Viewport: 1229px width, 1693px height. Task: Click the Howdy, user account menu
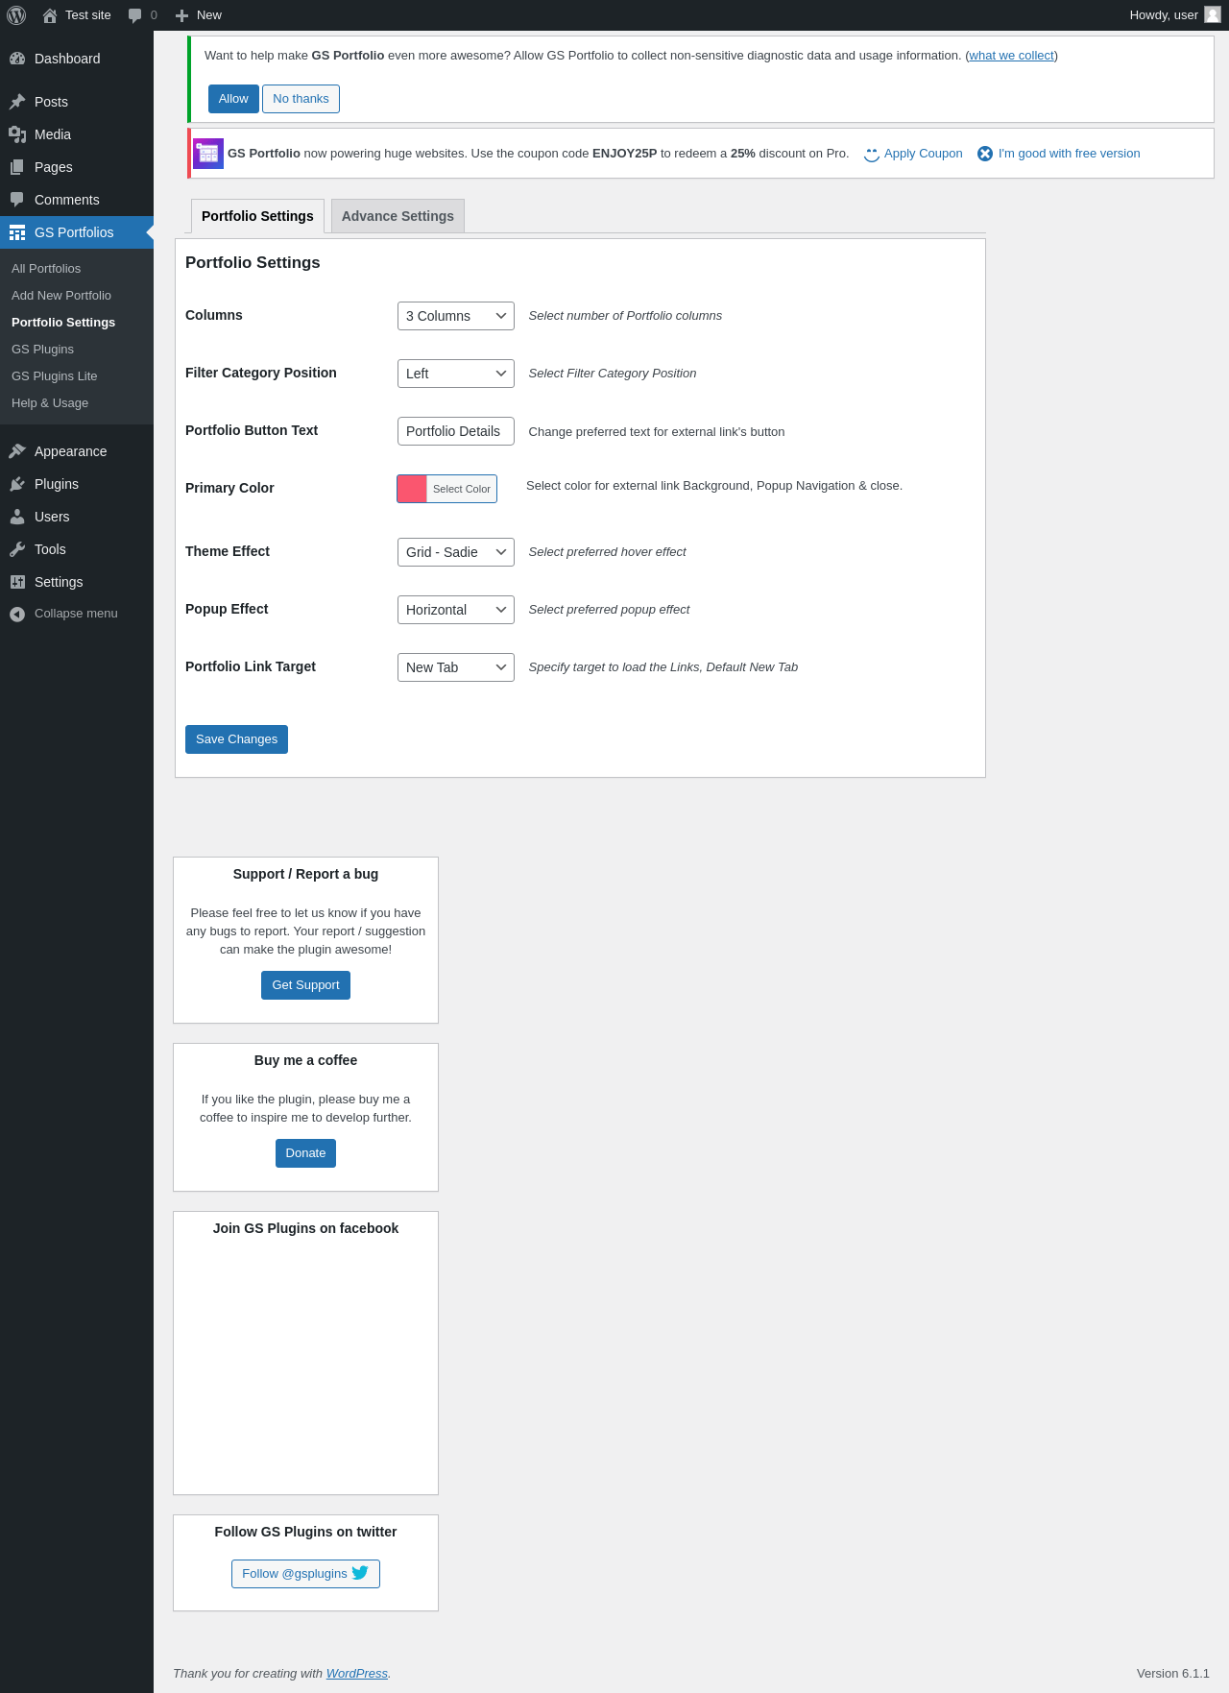pyautogui.click(x=1174, y=15)
